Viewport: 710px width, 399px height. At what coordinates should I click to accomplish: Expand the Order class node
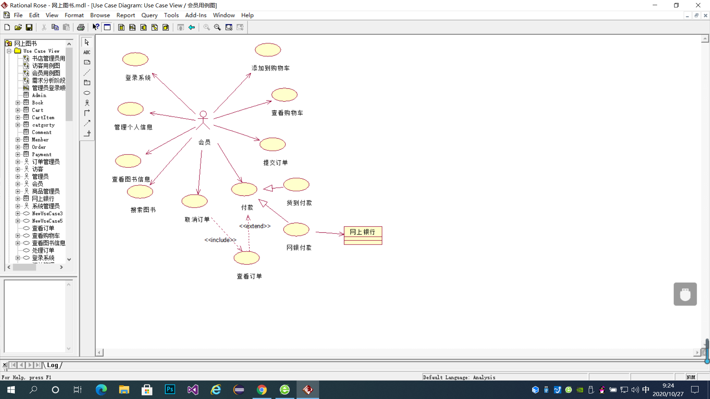pos(18,147)
